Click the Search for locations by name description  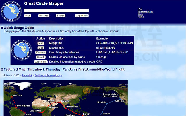tap(67, 57)
